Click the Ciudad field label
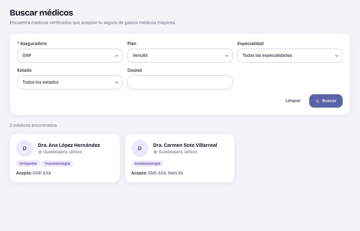 click(135, 70)
